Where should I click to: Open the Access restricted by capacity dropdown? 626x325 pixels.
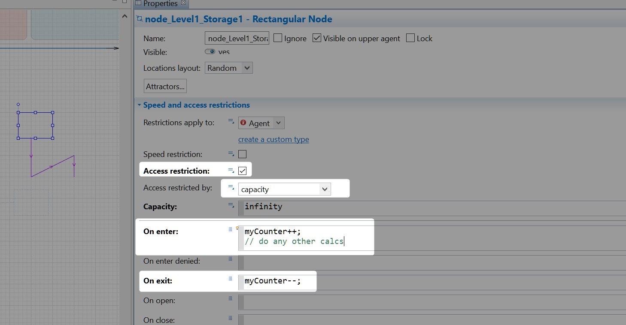tap(325, 189)
